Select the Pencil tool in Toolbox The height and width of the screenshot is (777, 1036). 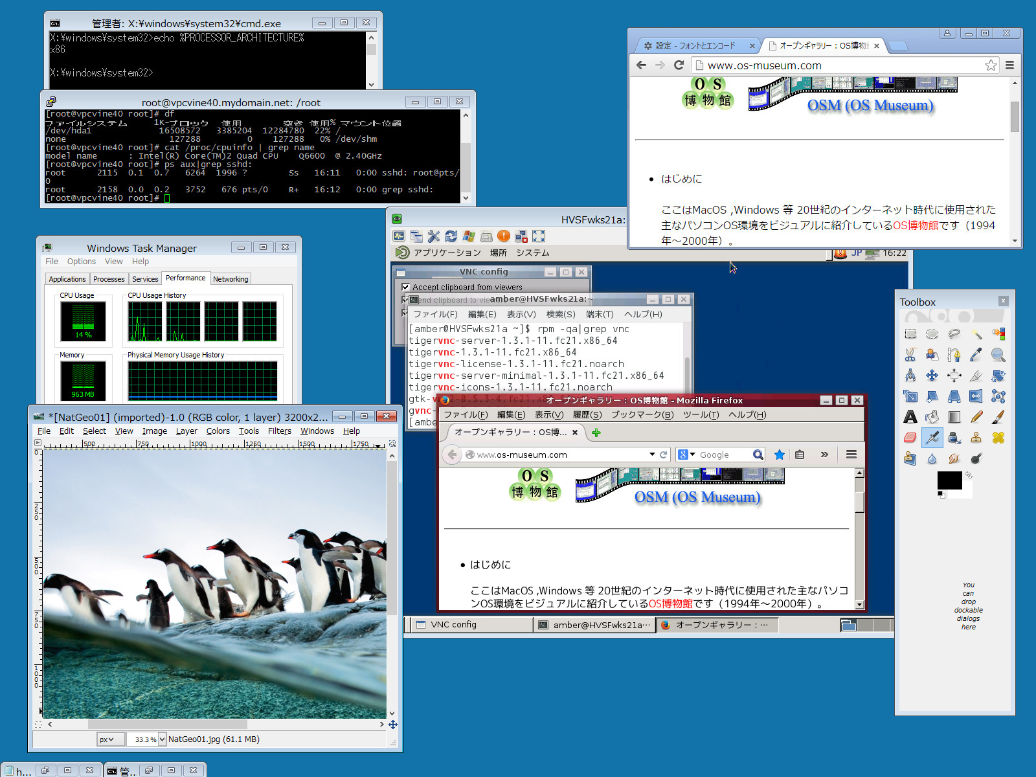click(x=976, y=417)
